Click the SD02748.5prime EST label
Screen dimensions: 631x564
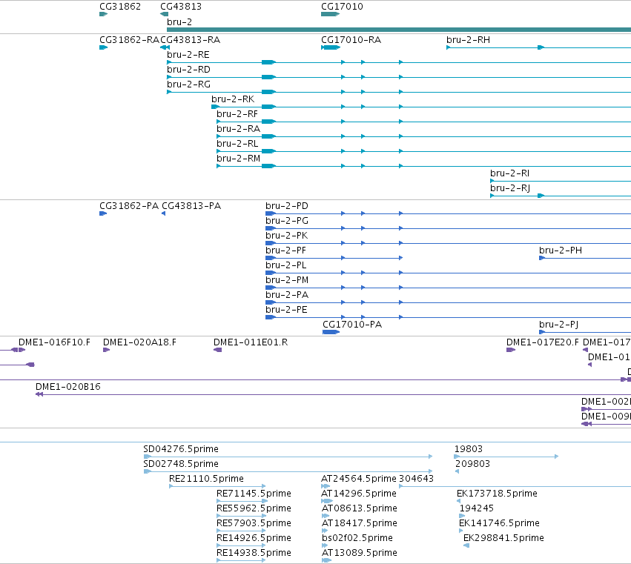tap(181, 464)
